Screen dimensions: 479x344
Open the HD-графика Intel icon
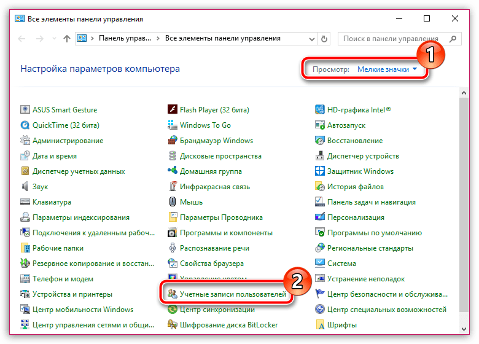[319, 110]
